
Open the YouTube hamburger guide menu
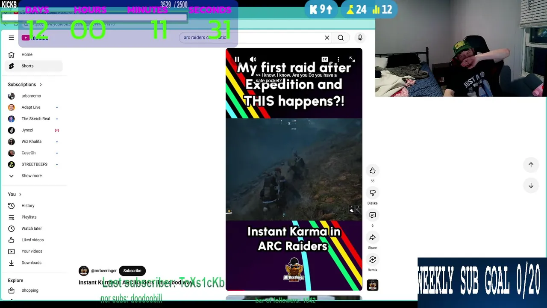point(12,38)
